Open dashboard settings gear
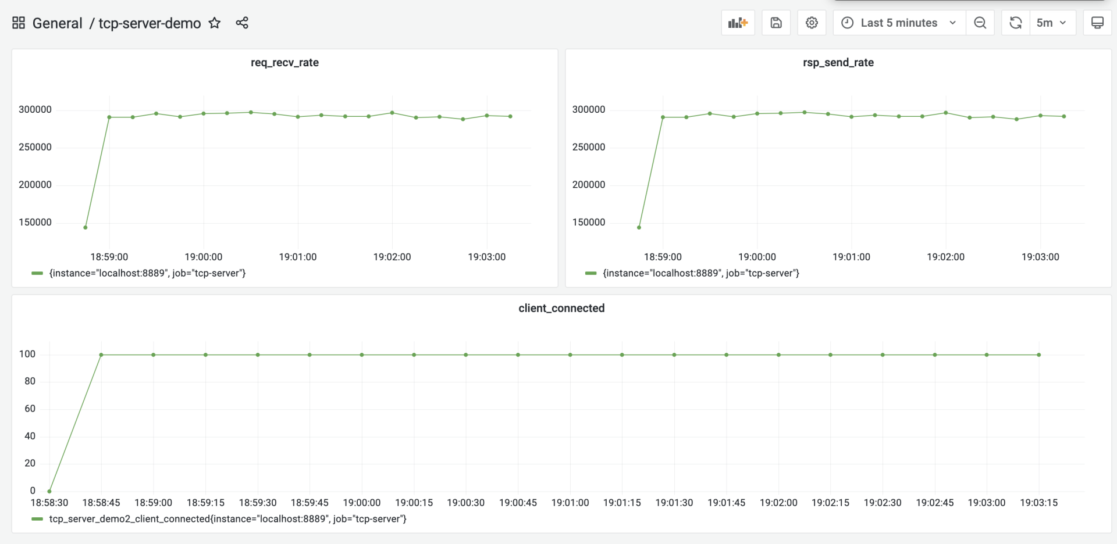The width and height of the screenshot is (1117, 544). coord(812,23)
